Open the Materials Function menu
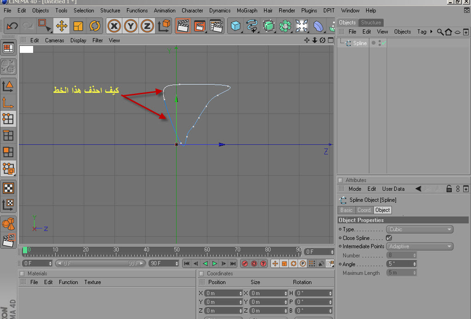This screenshot has height=319, width=471. (68, 282)
